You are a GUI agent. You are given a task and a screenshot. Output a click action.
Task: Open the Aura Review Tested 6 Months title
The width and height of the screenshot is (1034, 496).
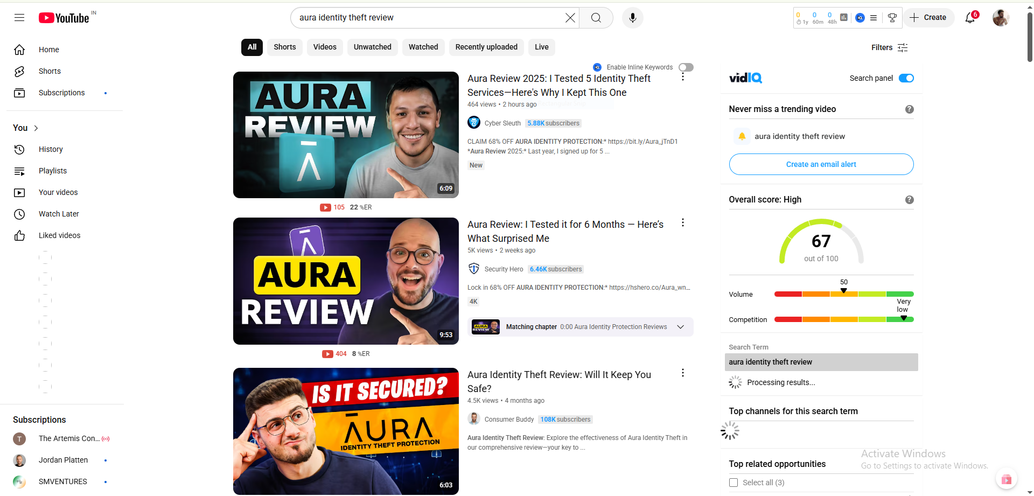point(565,232)
